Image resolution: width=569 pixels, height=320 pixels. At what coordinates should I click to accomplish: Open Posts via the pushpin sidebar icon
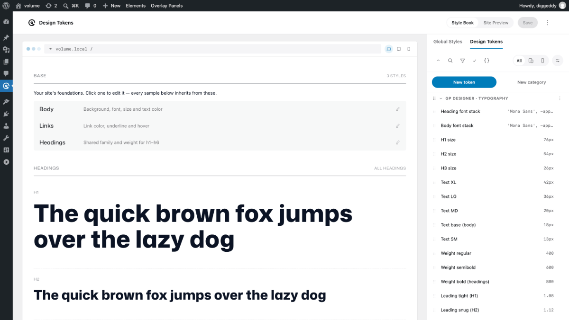pyautogui.click(x=6, y=37)
